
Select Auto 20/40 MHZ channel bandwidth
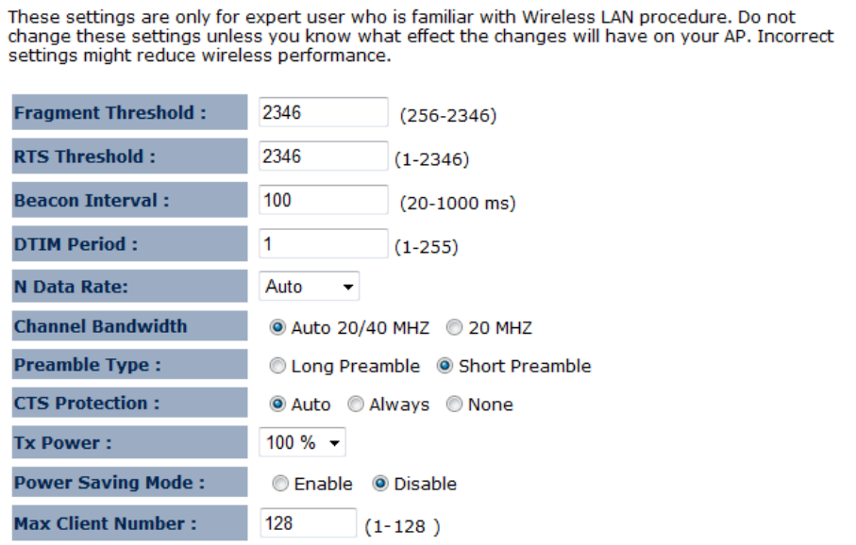277,328
